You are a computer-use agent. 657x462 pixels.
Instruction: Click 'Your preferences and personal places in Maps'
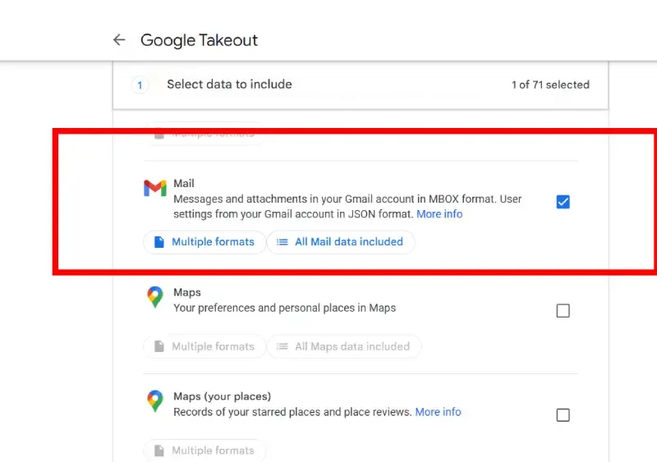pos(284,308)
